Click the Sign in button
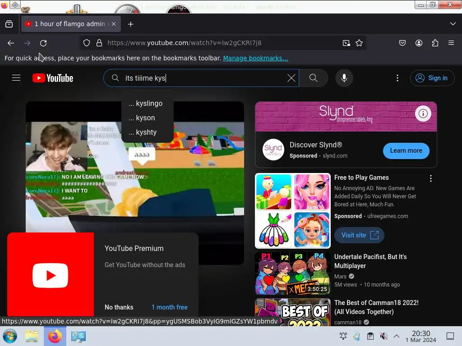 coord(432,78)
